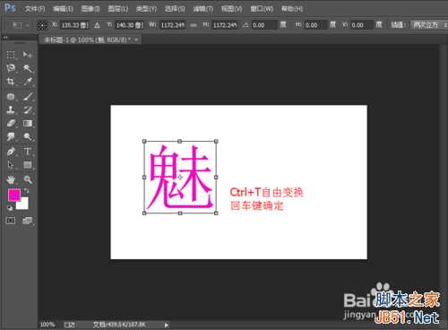Select the Smudge/Blur tool
This screenshot has height=330, width=448.
[11, 137]
